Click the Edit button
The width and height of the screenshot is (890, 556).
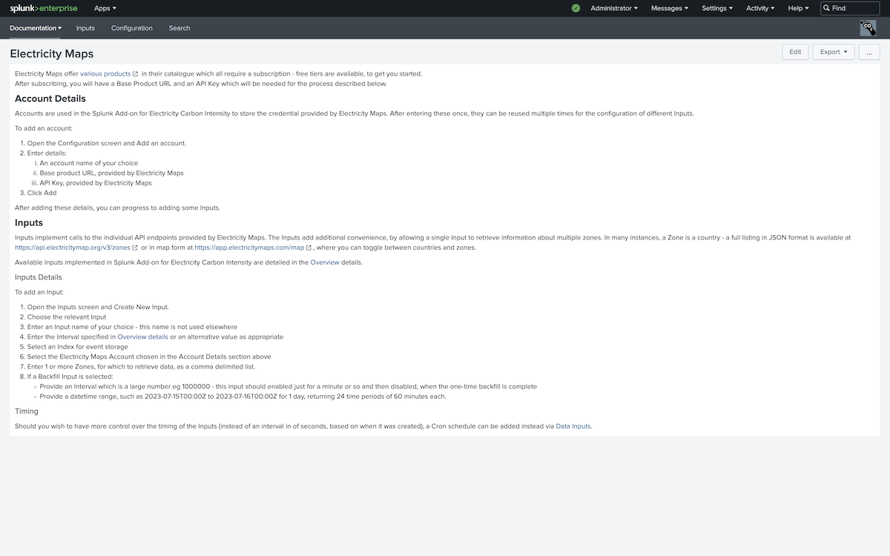[x=795, y=52]
